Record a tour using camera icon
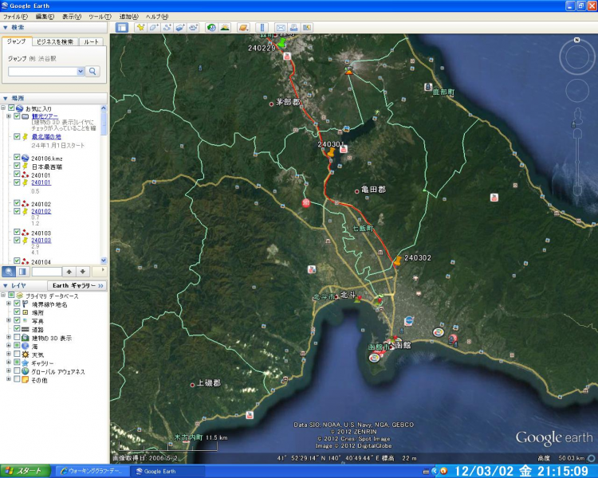The height and width of the screenshot is (478, 598). coord(194,27)
